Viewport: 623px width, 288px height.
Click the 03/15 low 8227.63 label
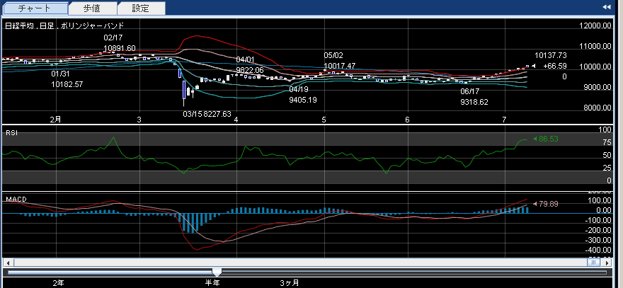[207, 113]
